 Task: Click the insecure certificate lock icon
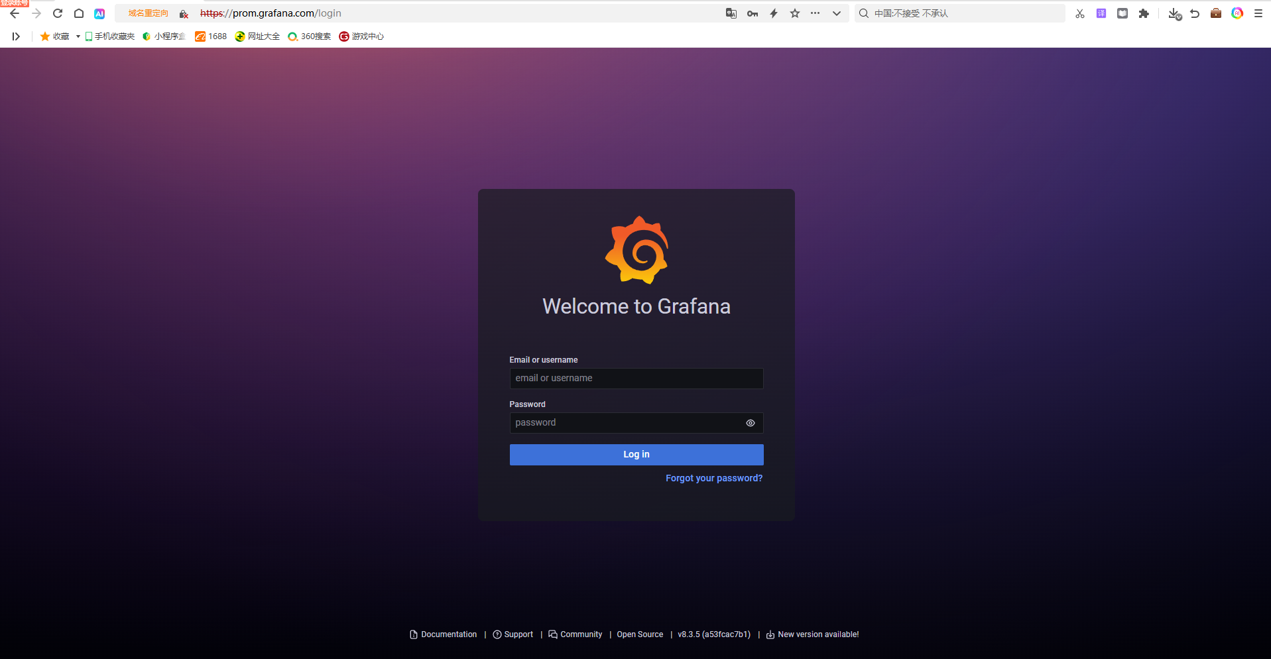click(x=184, y=13)
